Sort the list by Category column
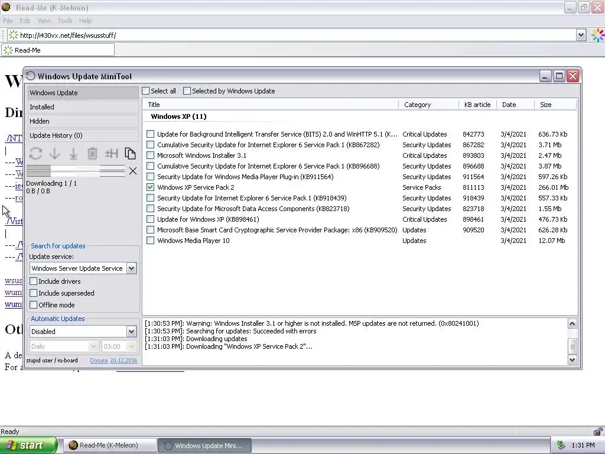 pos(429,105)
